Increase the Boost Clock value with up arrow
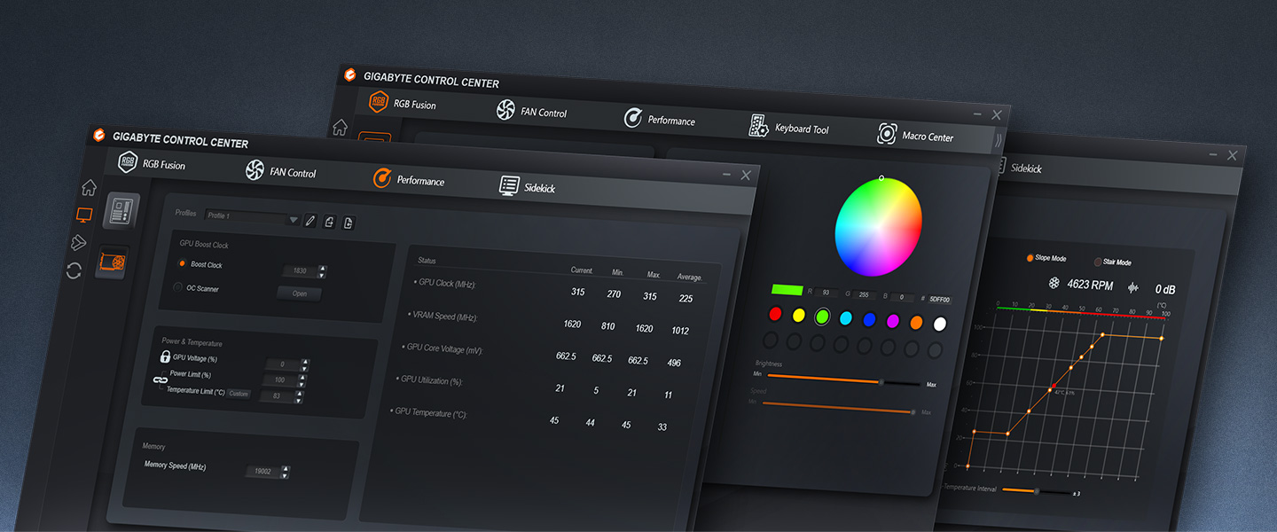 coord(322,268)
